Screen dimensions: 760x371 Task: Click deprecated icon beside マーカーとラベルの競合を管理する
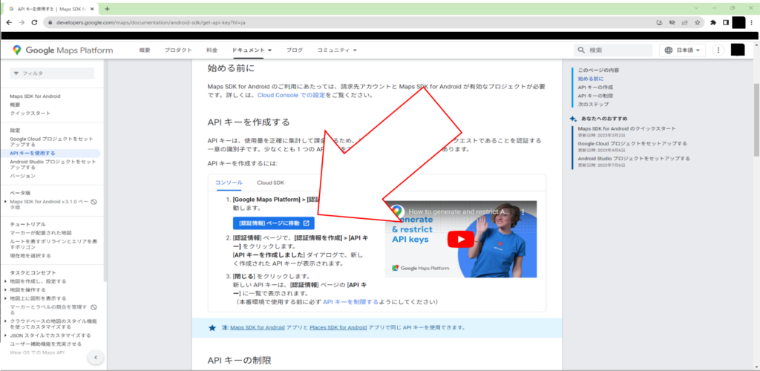point(94,307)
